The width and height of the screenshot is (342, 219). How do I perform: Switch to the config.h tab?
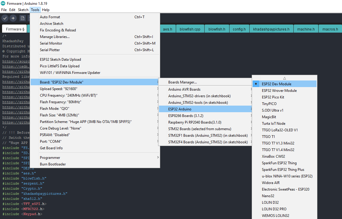click(x=239, y=29)
